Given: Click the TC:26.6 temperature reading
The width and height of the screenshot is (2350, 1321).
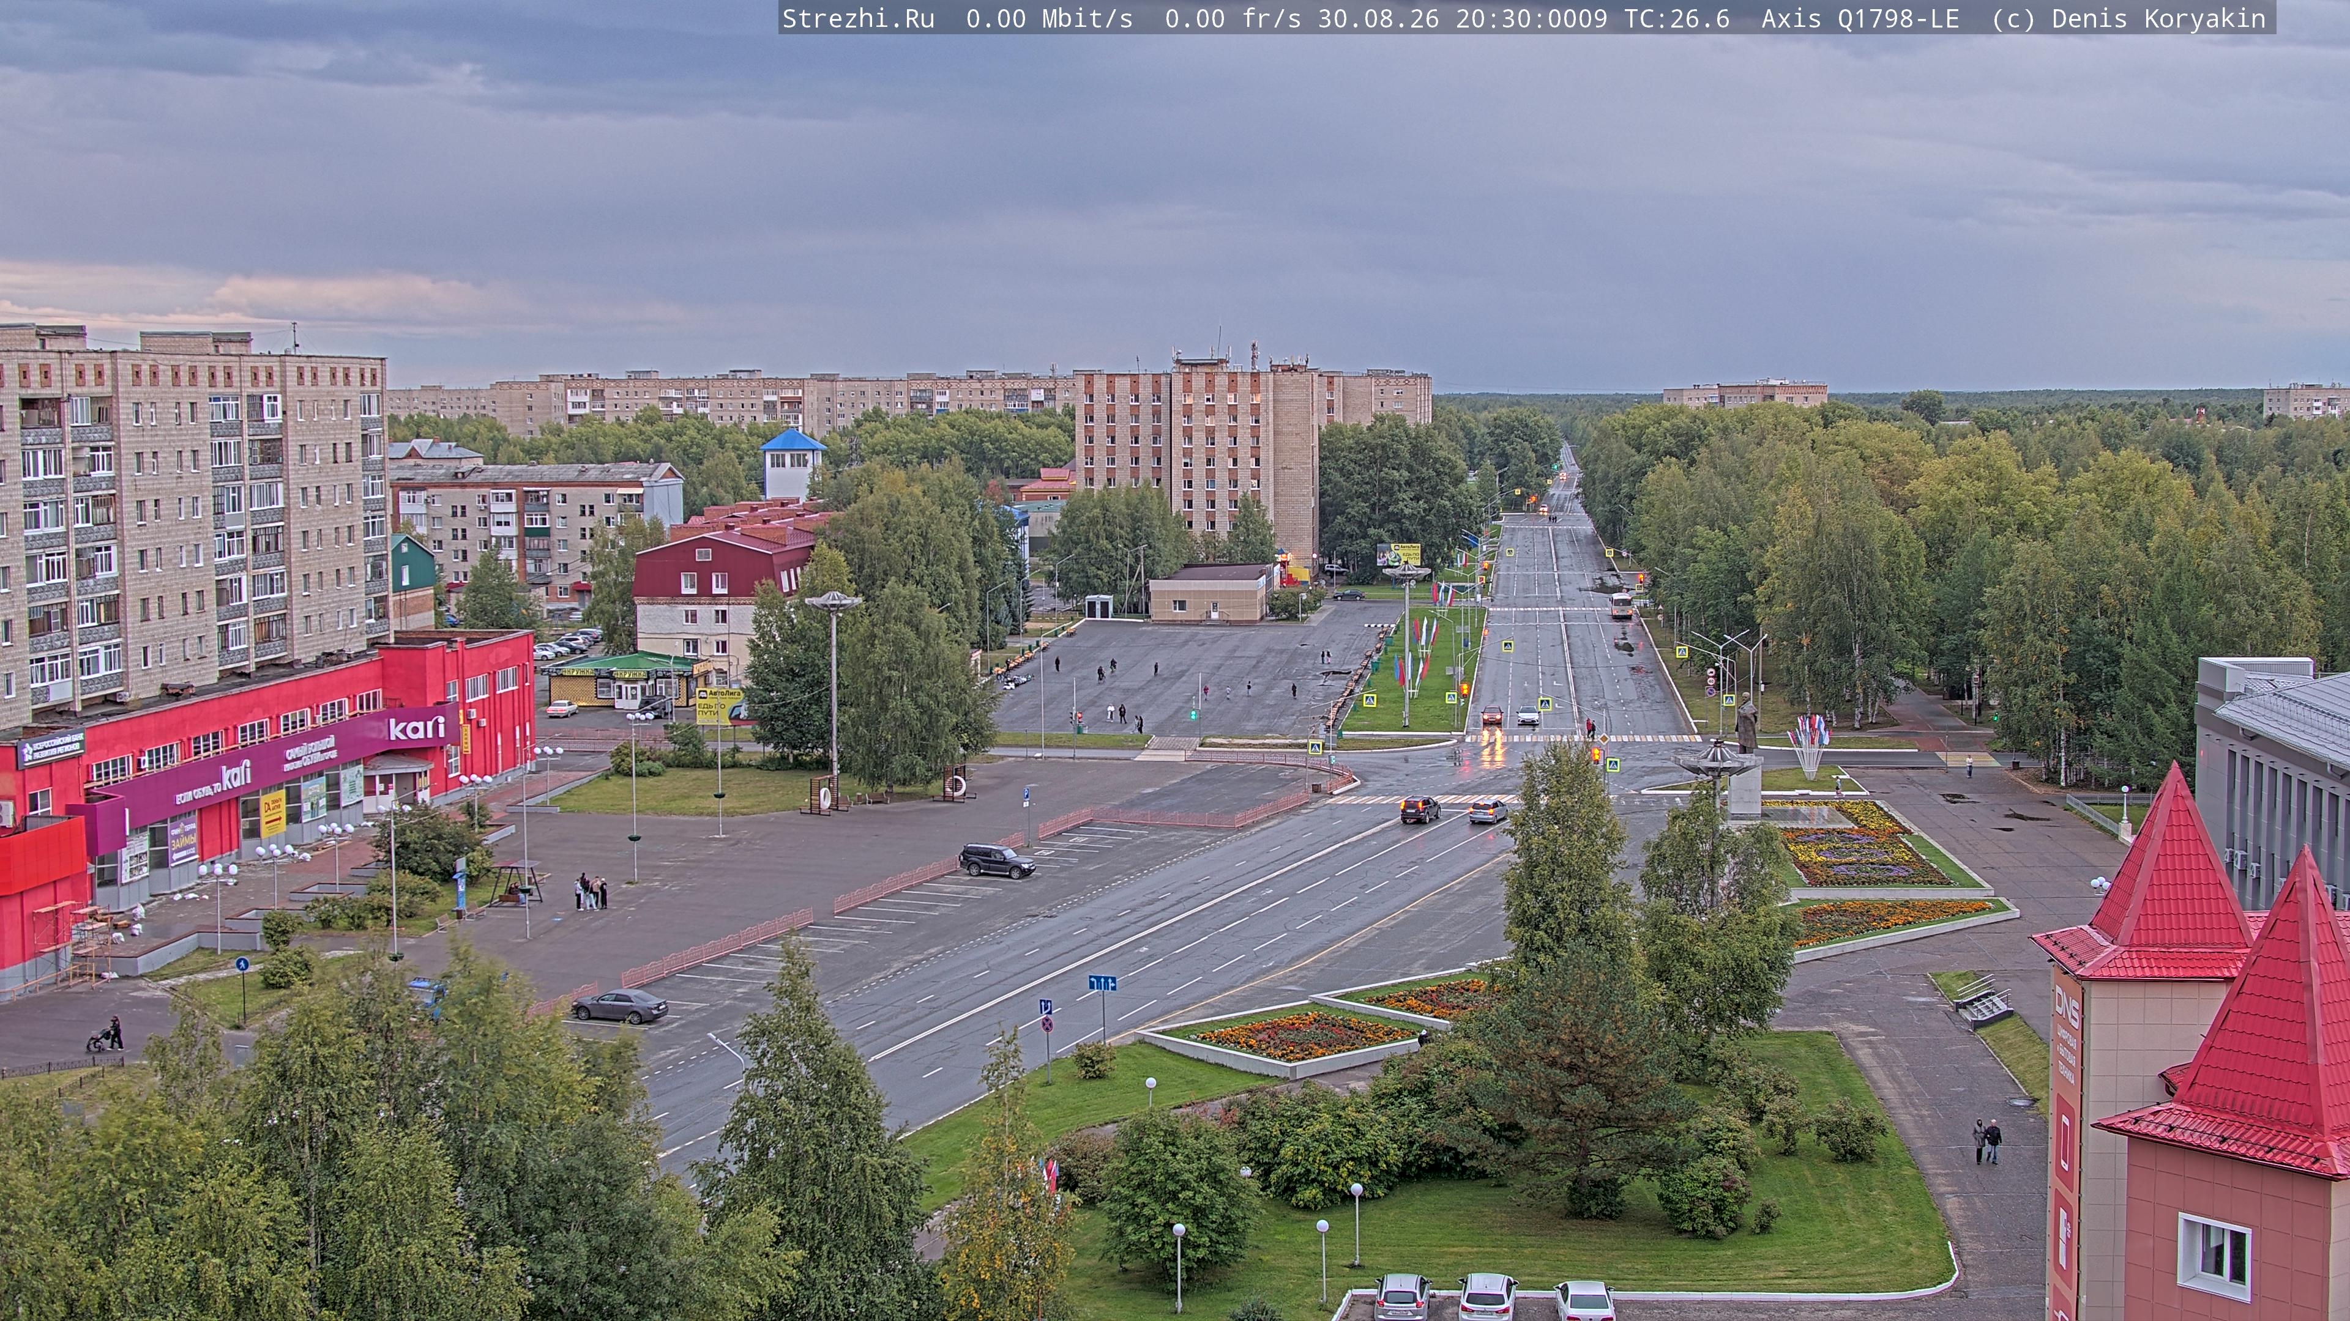Looking at the screenshot, I should click(1677, 18).
